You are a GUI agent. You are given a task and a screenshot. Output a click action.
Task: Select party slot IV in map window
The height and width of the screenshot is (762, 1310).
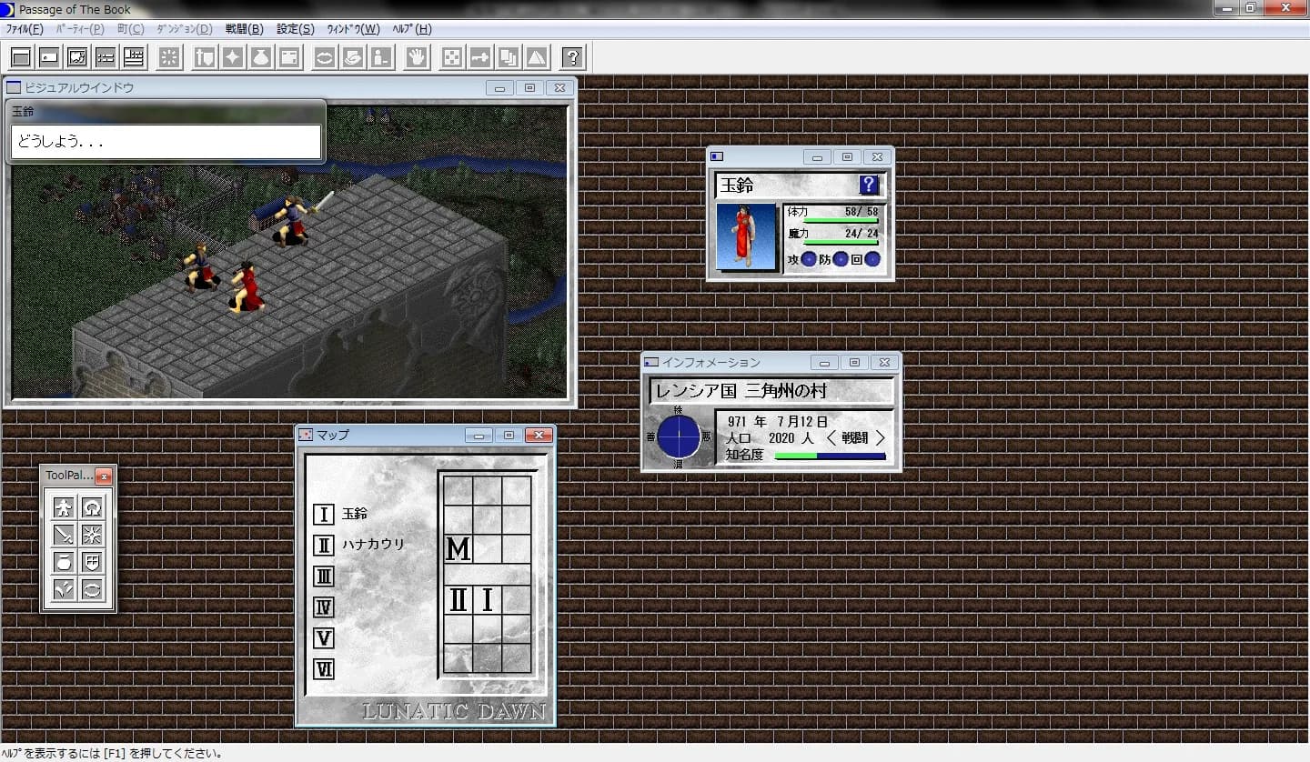[324, 607]
